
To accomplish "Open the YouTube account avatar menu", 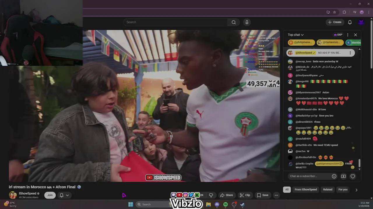I will point(361,22).
